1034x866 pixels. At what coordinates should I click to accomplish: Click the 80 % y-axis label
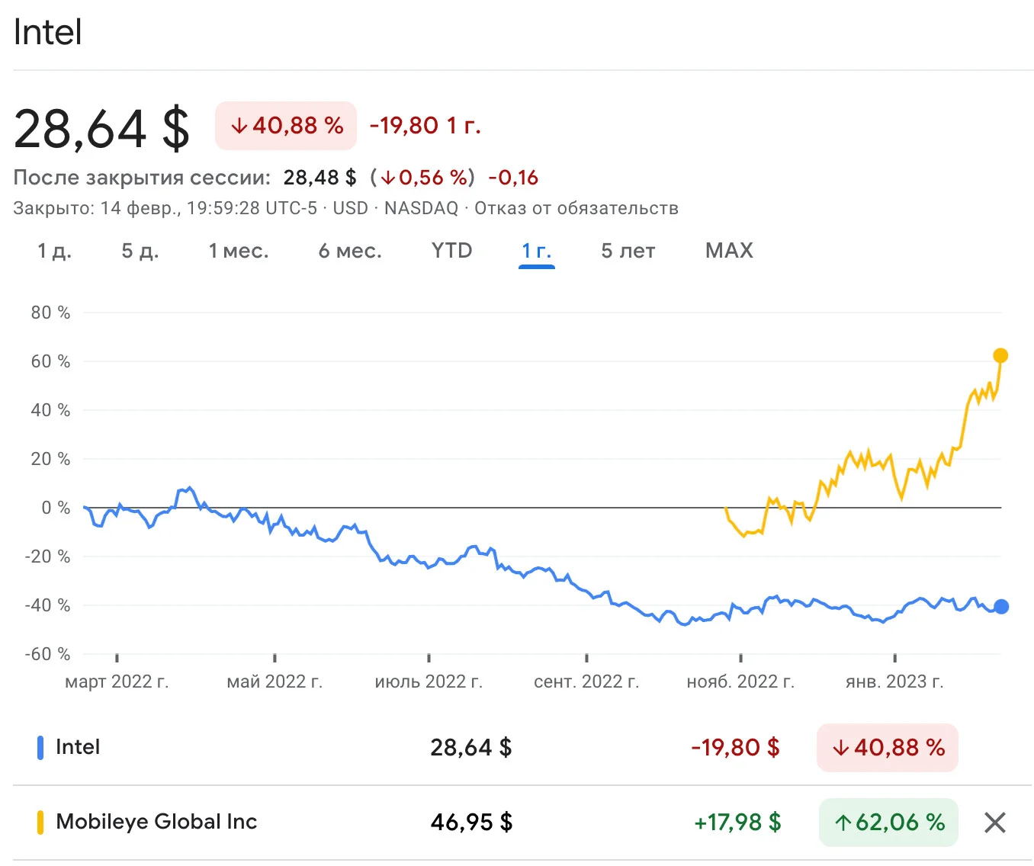pyautogui.click(x=50, y=313)
